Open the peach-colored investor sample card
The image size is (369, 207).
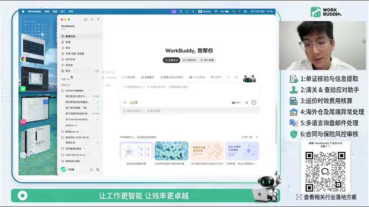[207, 151]
